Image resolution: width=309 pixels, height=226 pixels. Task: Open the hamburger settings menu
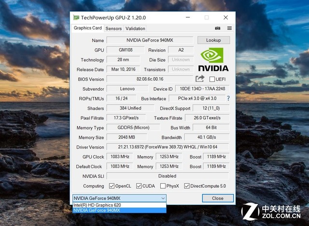point(229,28)
